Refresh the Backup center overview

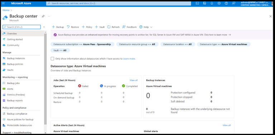[114, 27]
